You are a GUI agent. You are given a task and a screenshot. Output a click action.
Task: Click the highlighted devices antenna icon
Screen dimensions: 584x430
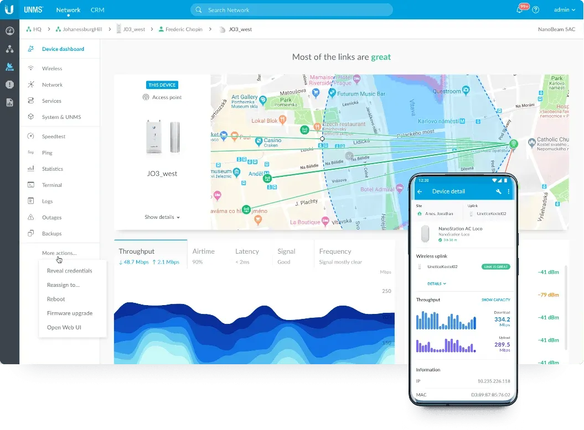point(9,66)
